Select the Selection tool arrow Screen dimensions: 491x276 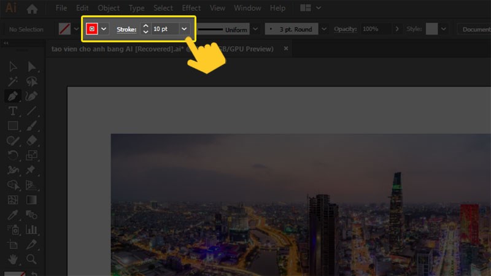pos(13,67)
